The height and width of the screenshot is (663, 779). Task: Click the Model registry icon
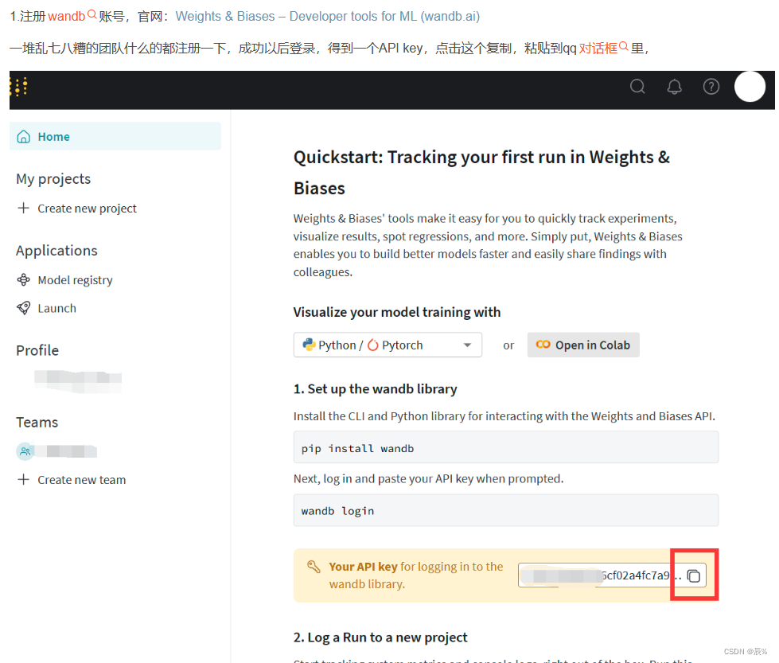(x=23, y=280)
